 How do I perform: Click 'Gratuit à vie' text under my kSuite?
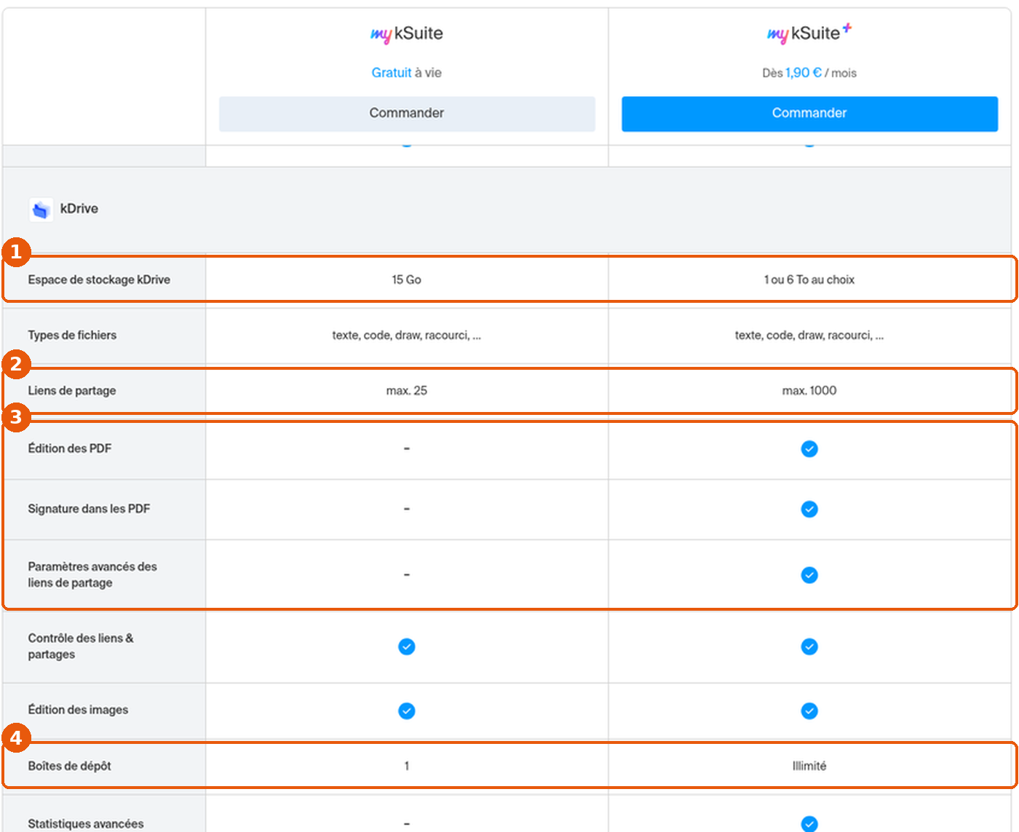tap(407, 73)
